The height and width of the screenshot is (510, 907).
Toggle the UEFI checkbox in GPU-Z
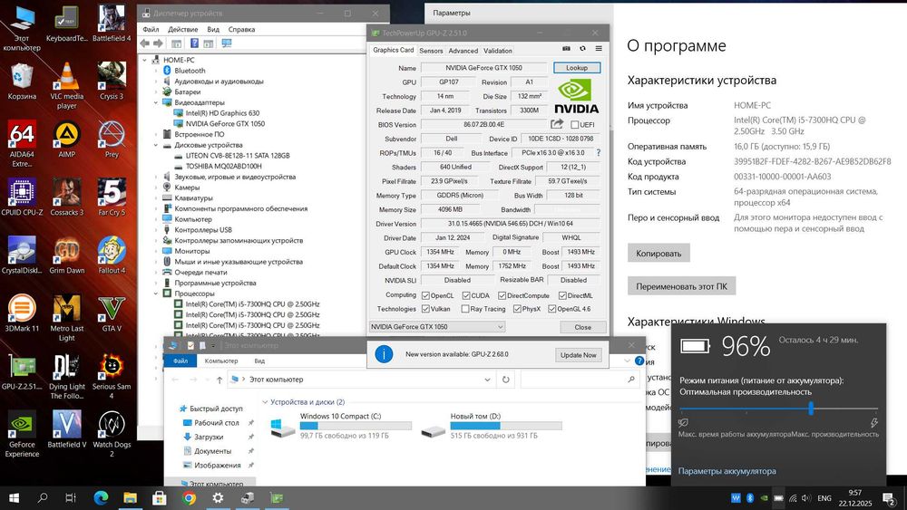[x=574, y=125]
